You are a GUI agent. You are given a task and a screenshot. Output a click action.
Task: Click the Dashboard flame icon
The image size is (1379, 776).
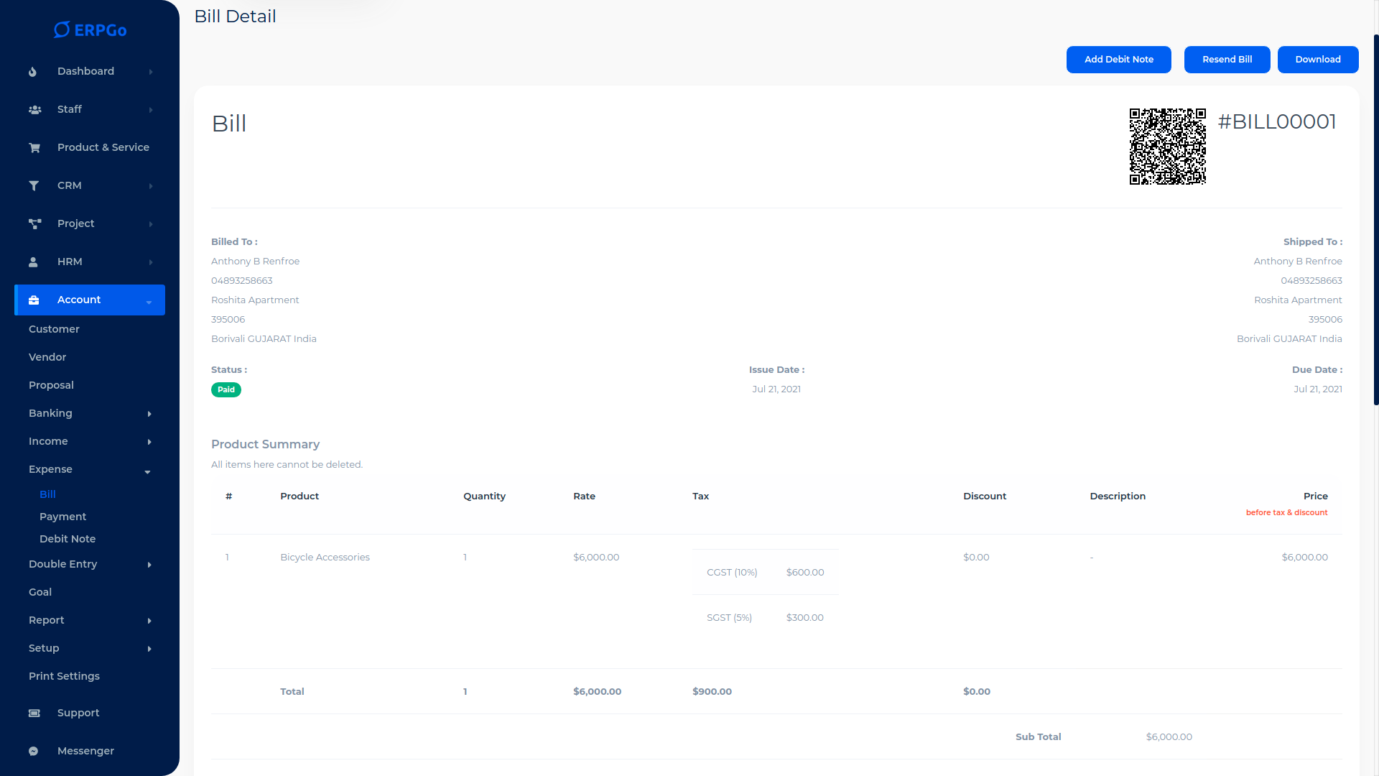33,72
